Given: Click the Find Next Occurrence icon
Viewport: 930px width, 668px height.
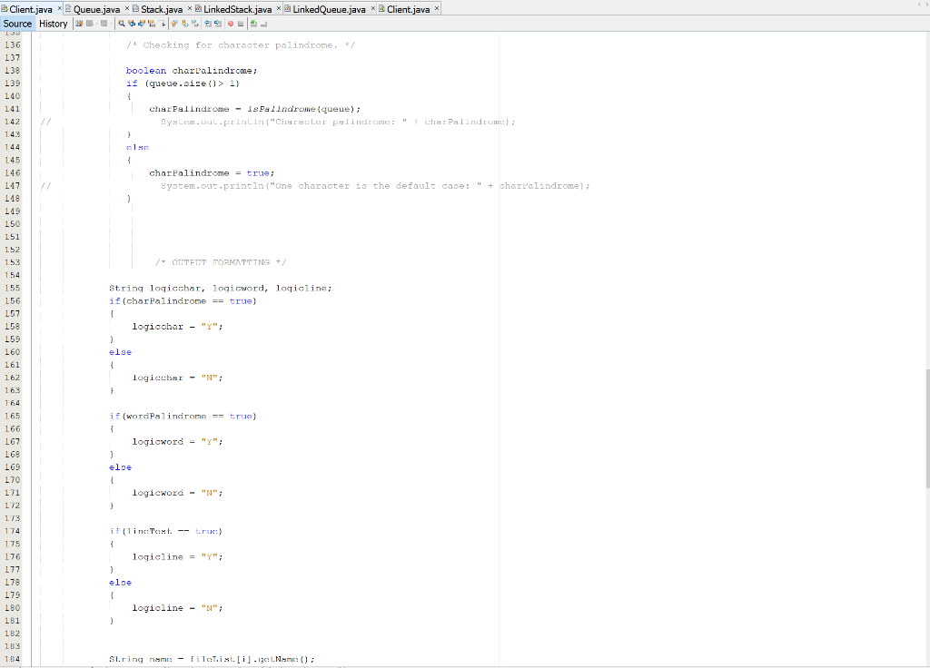Looking at the screenshot, I should pos(142,24).
